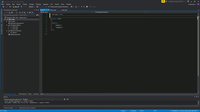200x112 pixels.
Task: Collapse the Файлы заголовков folder
Action: pyautogui.click(x=7, y=31)
